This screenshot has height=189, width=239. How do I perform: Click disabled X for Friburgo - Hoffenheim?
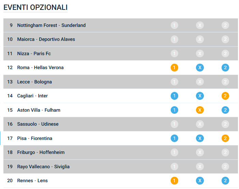tap(200, 152)
